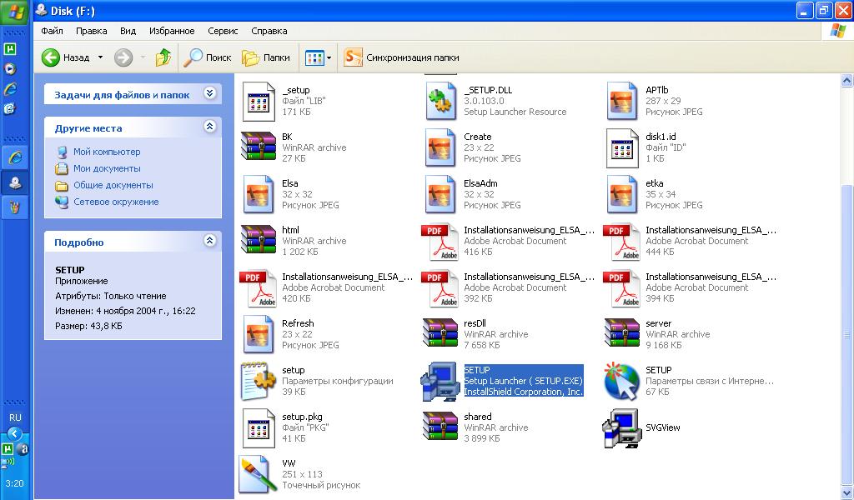
Task: Open the Back button history dropdown arrow
Action: 100,57
